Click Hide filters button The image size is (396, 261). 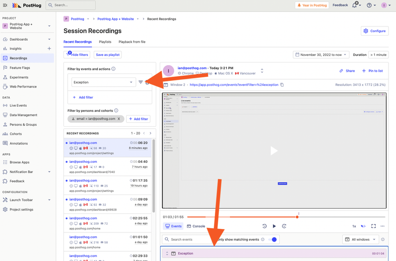tap(77, 55)
